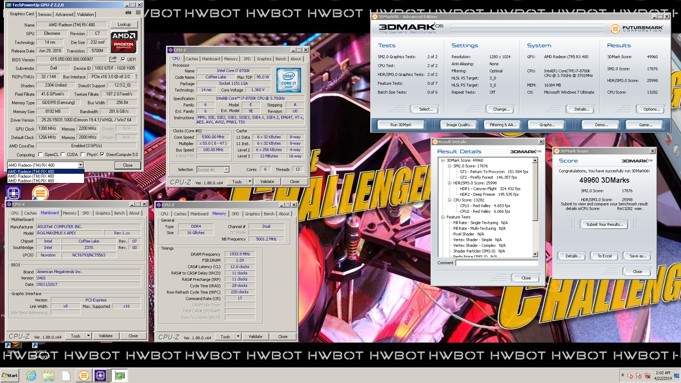Screen dimensions: 681x383
Task: Click blank document icon on taskbar
Action: [x=66, y=376]
